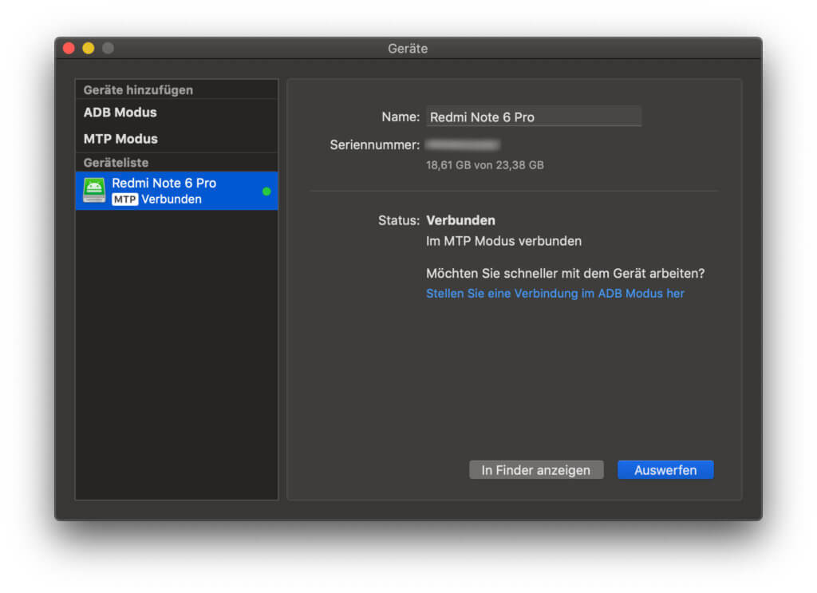Click inside the Name text field
This screenshot has width=817, height=593.
534,117
